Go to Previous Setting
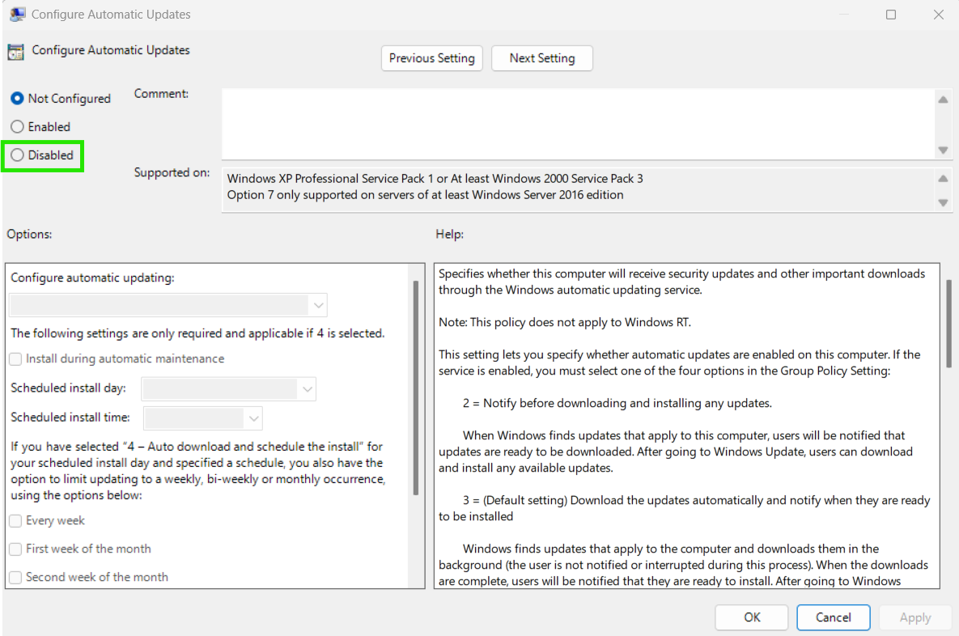The height and width of the screenshot is (636, 959). coord(432,58)
